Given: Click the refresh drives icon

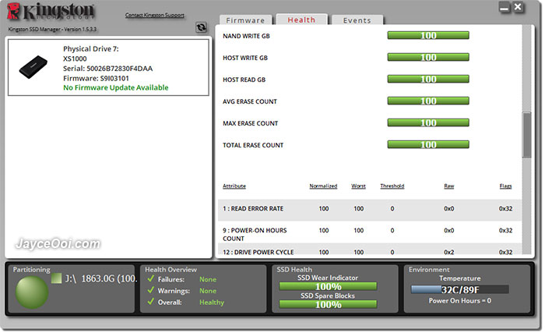Looking at the screenshot, I should [x=201, y=27].
